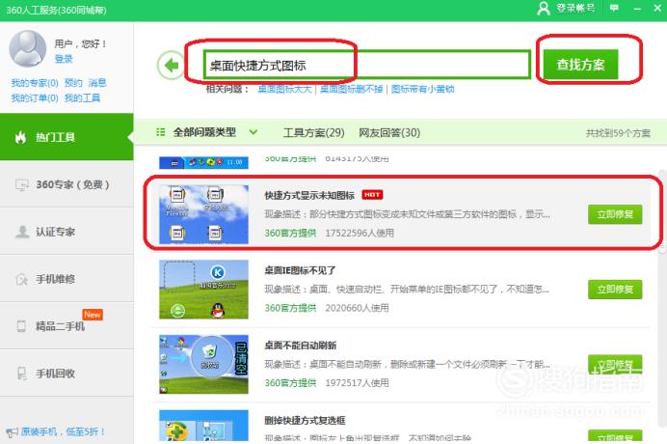This screenshot has width=667, height=444.
Task: Click the search box containing 桌面快捷方式图标
Action: click(366, 65)
